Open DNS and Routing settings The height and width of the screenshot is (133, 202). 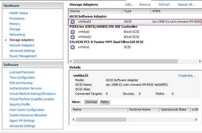point(21,83)
